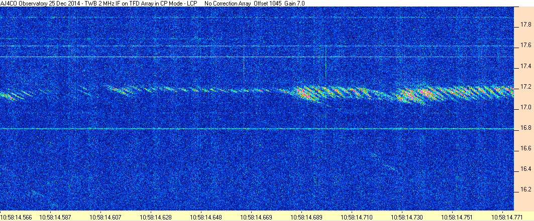
Task: Click the 17.6 frequency axis label
Action: point(526,45)
